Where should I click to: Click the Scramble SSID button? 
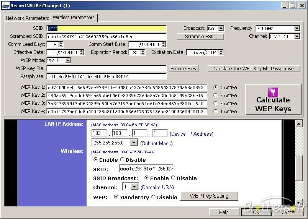click(200, 36)
